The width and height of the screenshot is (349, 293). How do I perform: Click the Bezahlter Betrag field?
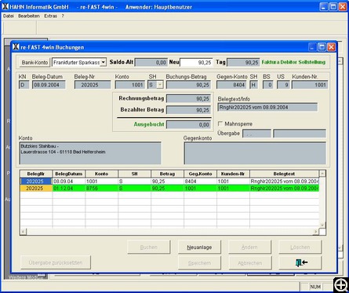[188, 110]
